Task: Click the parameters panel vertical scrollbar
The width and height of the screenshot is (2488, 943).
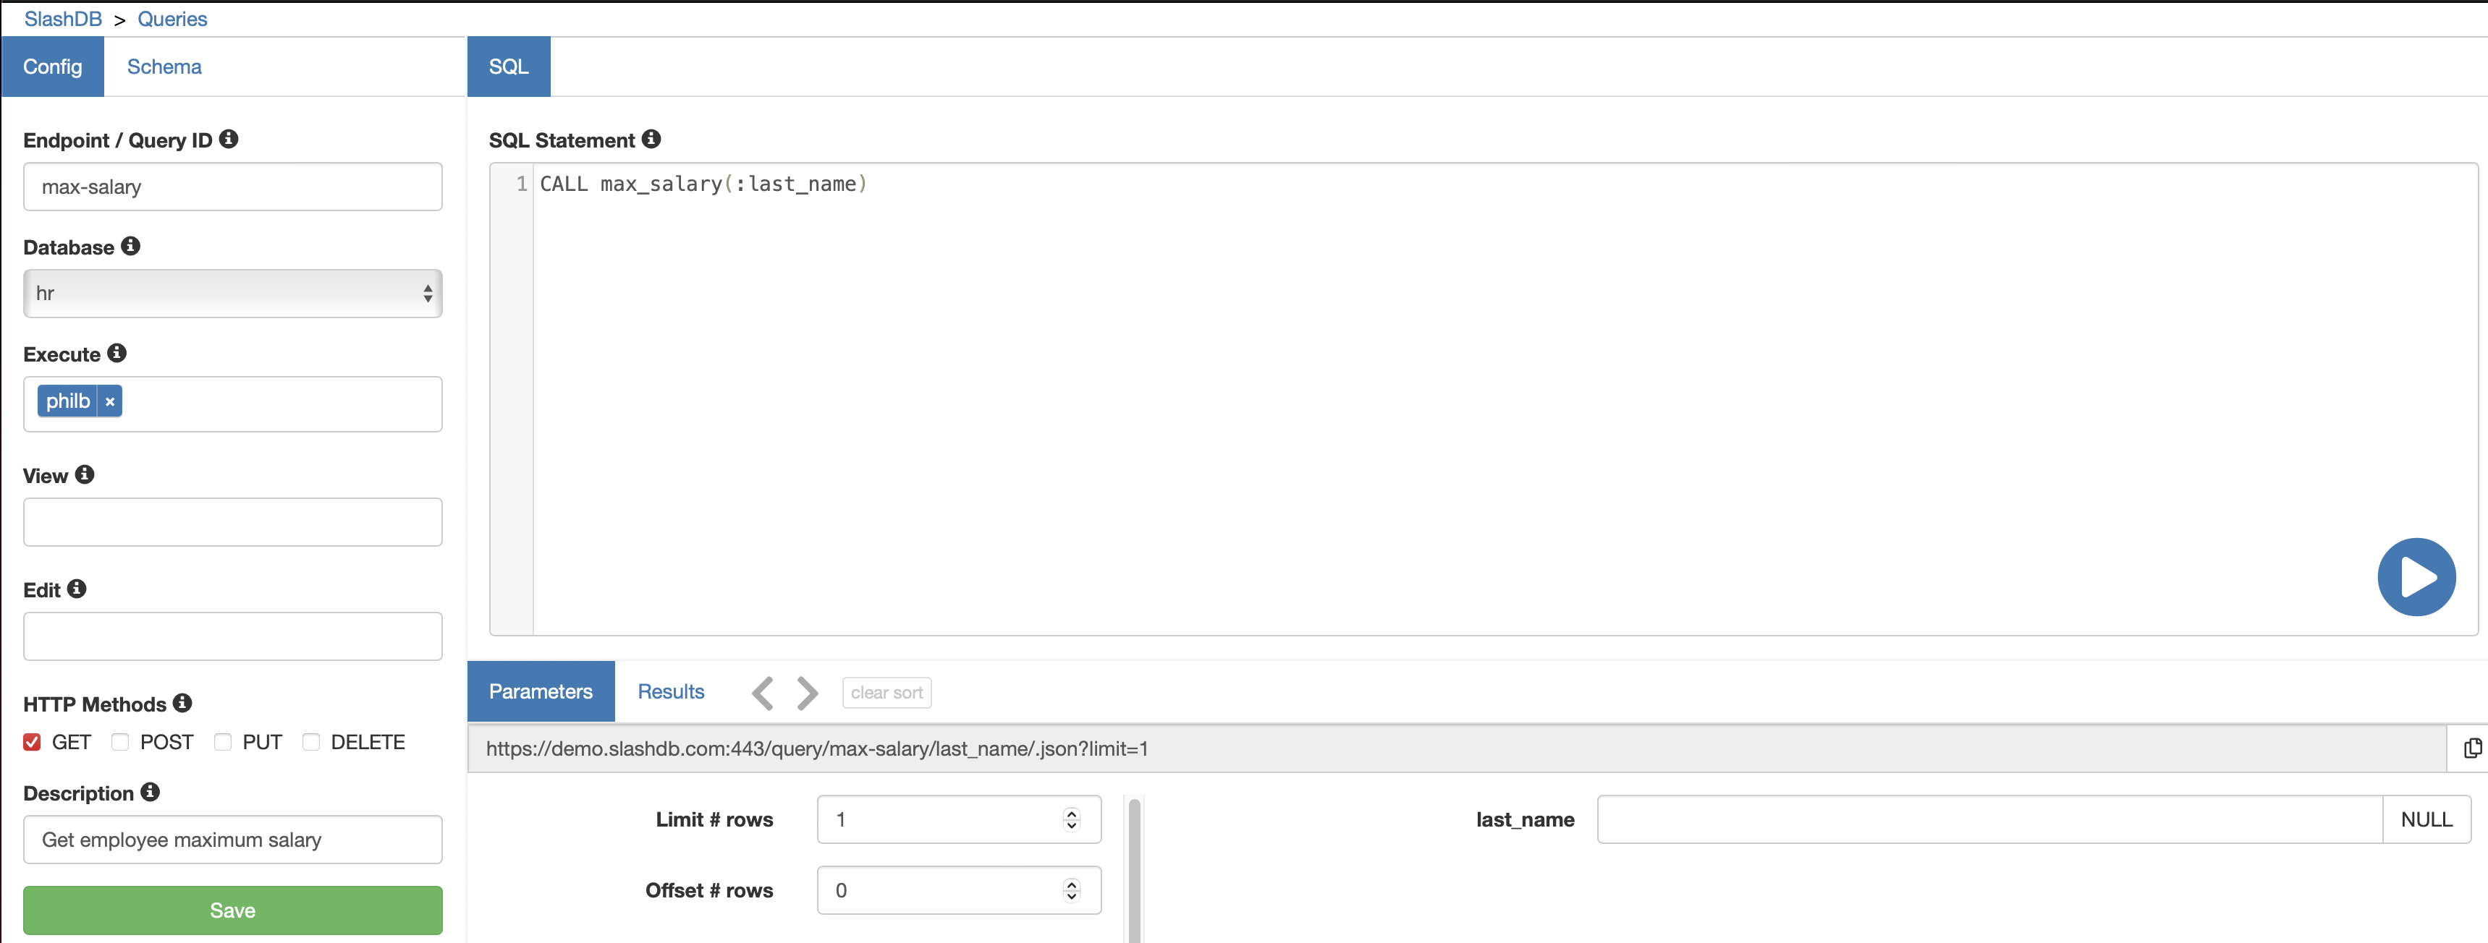Action: [x=1135, y=870]
